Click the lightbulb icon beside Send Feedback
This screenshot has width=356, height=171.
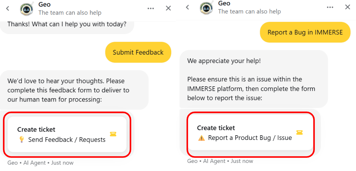[x=22, y=139]
